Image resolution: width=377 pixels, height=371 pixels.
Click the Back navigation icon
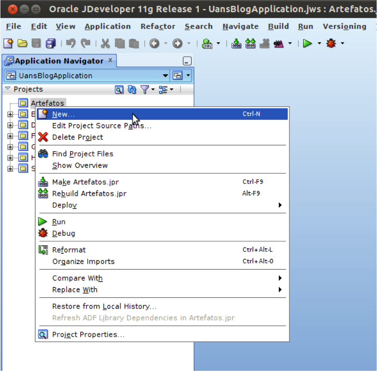pos(154,43)
